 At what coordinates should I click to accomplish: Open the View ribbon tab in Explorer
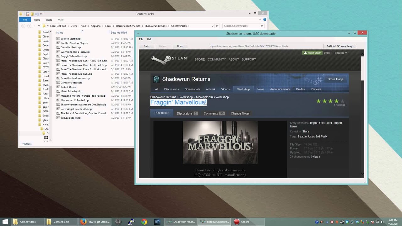(x=61, y=20)
